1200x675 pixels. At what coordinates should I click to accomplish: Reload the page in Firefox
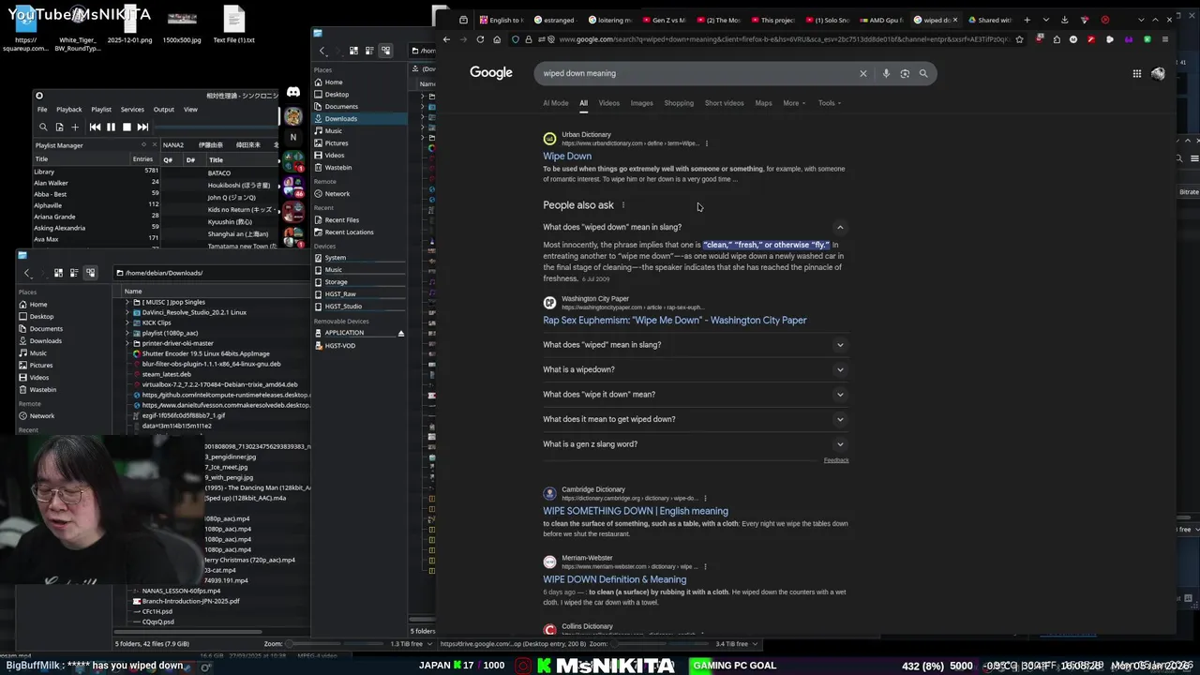[480, 39]
